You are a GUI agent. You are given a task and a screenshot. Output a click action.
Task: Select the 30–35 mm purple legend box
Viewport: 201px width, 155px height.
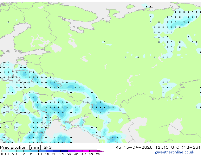(x=71, y=151)
